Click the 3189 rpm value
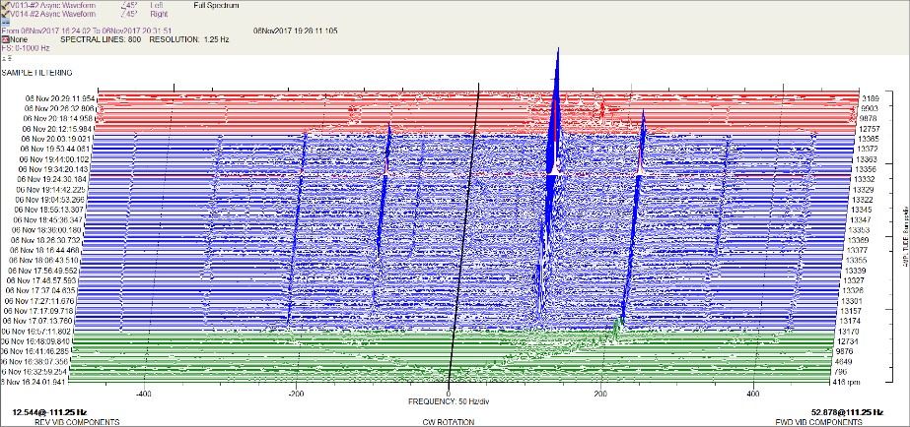This screenshot has height=427, width=910. [870, 98]
